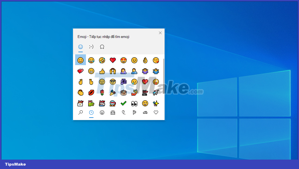Select the highlighted smiling blush emoji
Screen dimensions: 299x169
80,60
